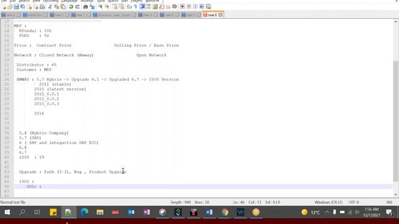Expand the hidden system tray icons chevron
This screenshot has height=224, width=399.
coord(327,212)
